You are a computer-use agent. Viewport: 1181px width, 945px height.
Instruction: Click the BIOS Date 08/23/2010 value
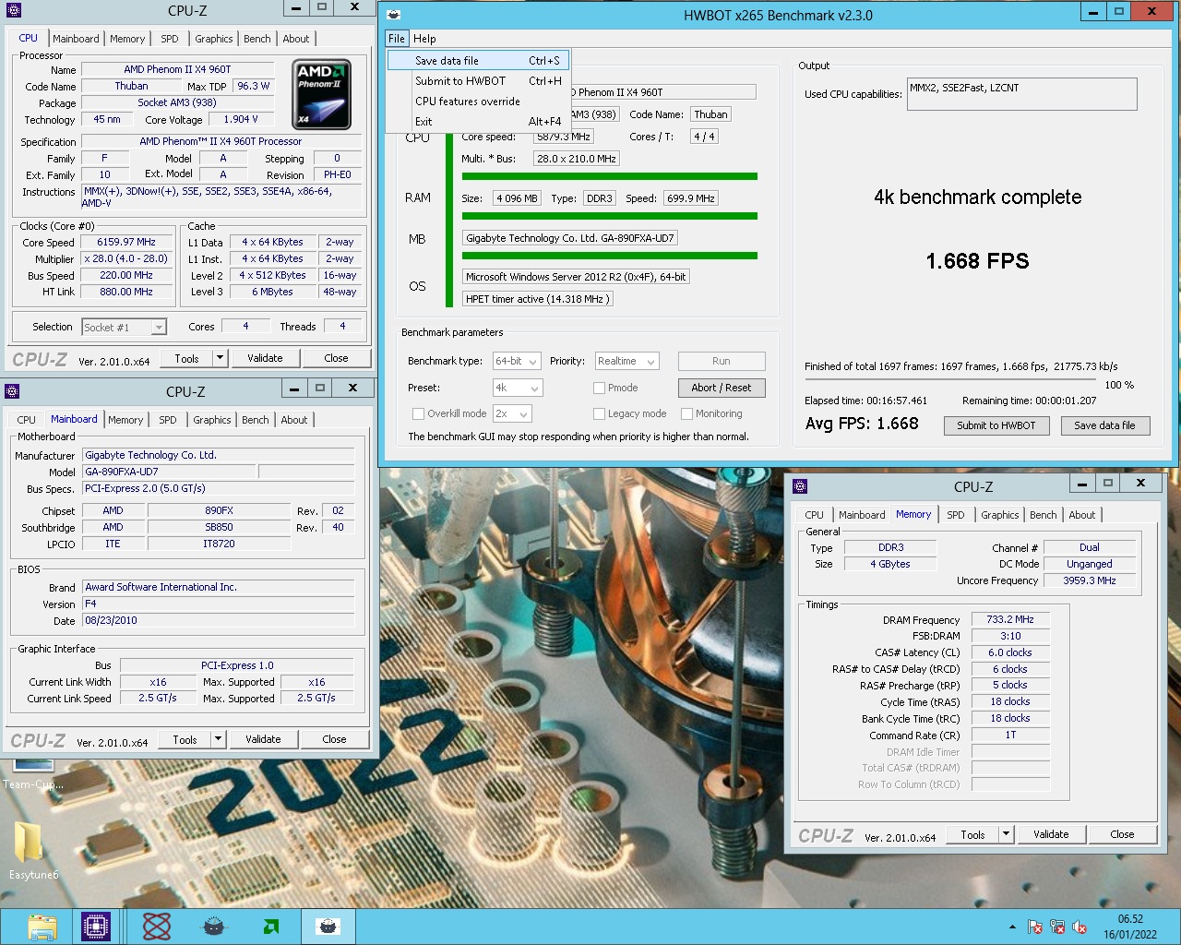point(219,620)
